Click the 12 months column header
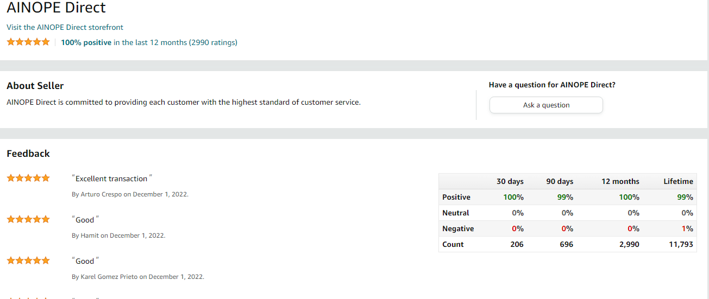 (620, 181)
